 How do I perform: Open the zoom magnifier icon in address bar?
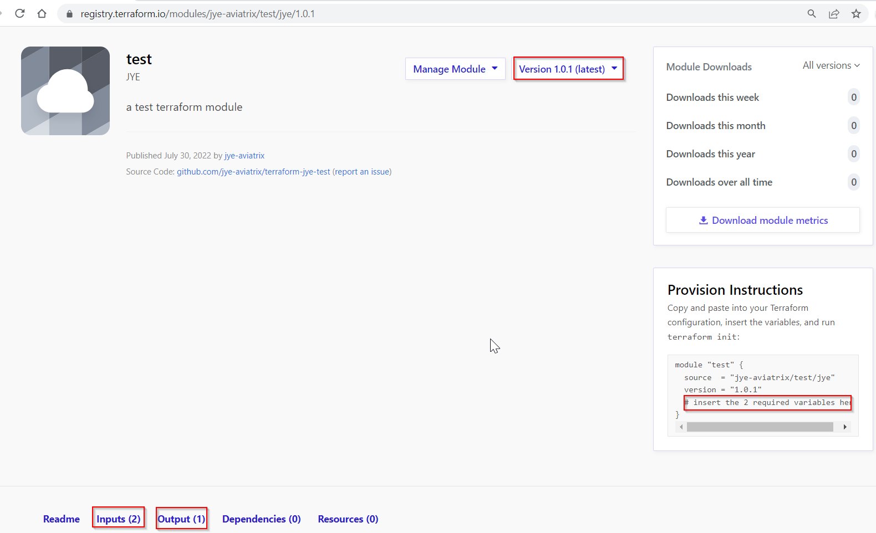coord(812,14)
